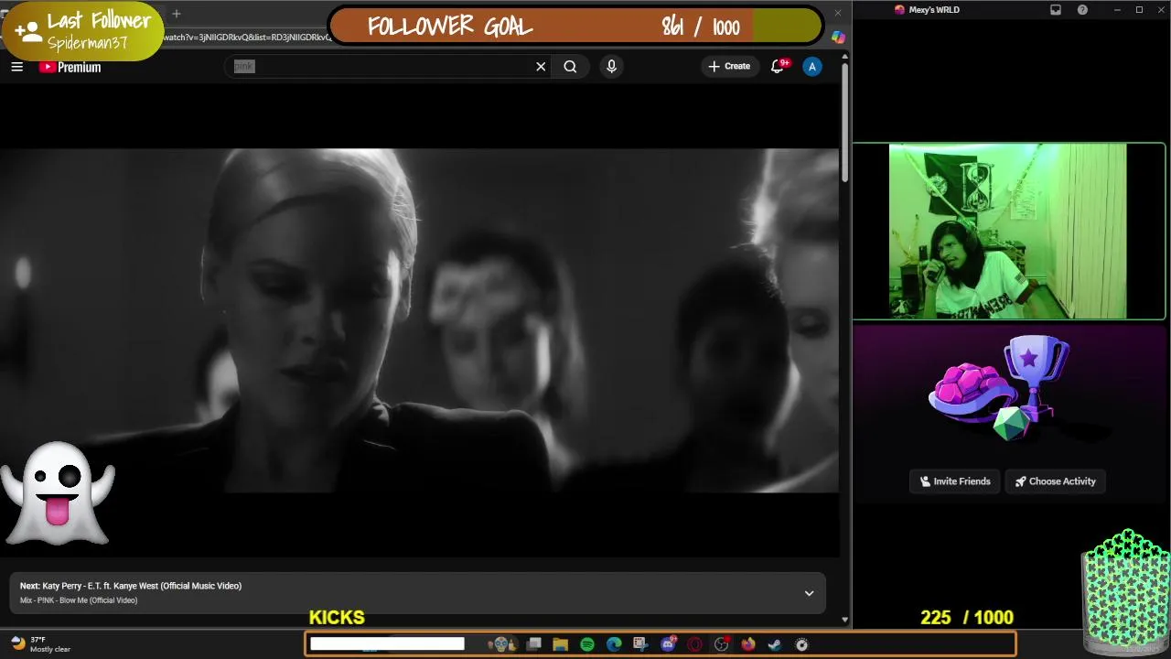Click the Windows taskbar search box
The image size is (1171, 659).
coord(387,644)
